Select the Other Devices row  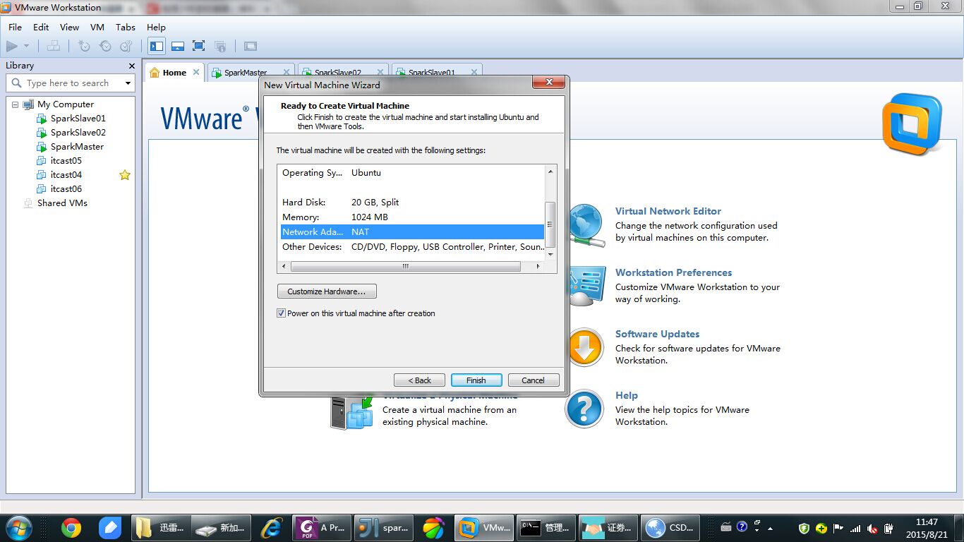pos(412,247)
